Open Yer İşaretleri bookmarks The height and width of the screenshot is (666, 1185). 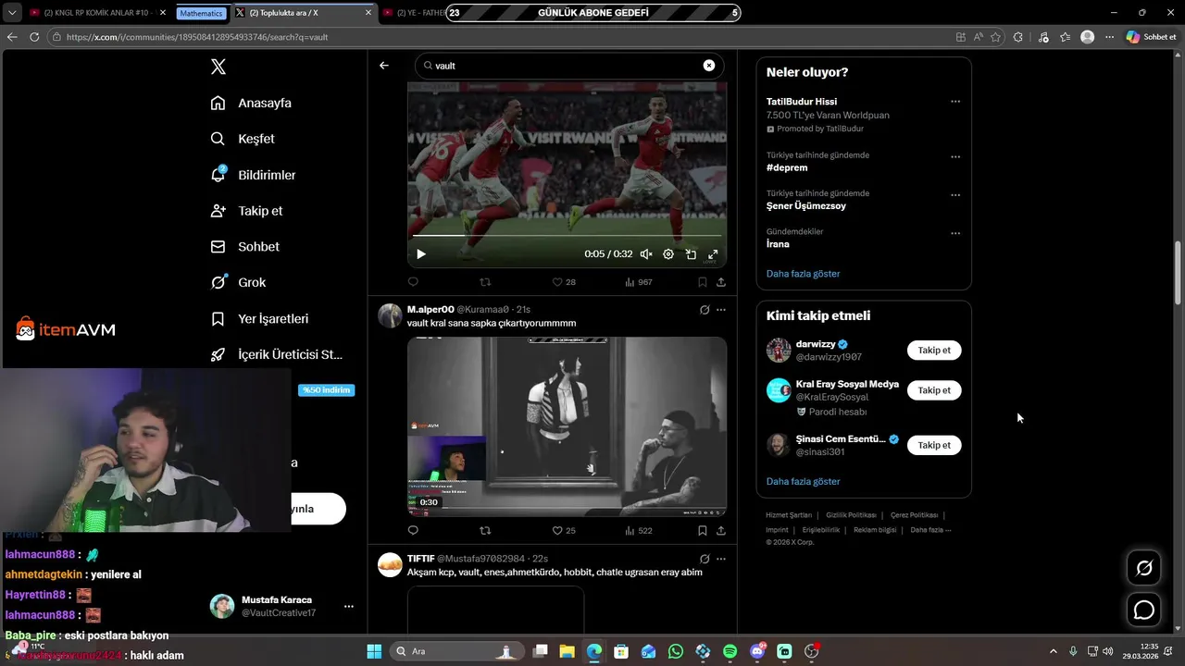tap(259, 318)
